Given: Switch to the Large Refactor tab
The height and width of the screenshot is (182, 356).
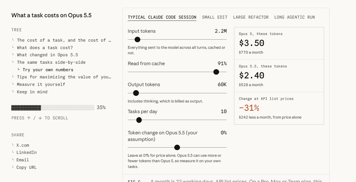Looking at the screenshot, I should (x=251, y=17).
